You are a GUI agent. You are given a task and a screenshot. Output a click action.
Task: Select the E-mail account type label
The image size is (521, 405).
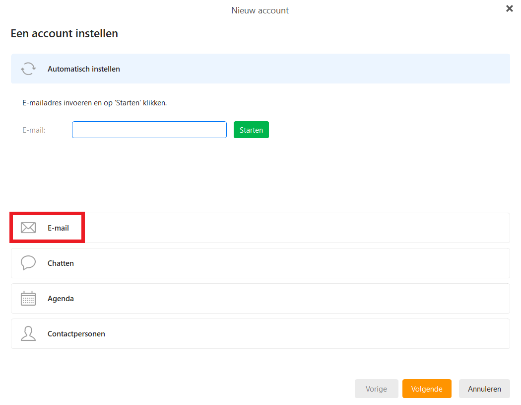tap(58, 228)
